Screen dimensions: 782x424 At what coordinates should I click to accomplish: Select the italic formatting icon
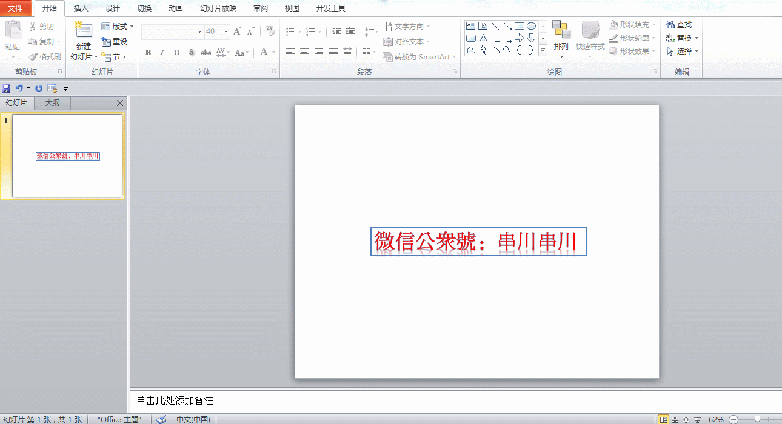(x=161, y=53)
